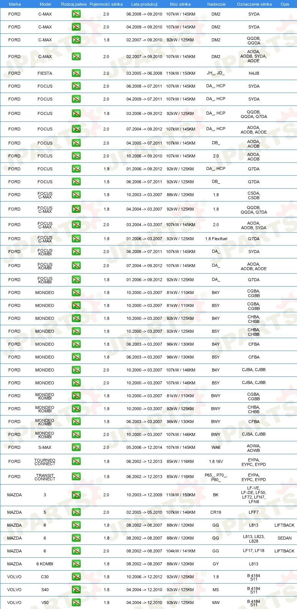Click fuel icon in FOCUS 03.2006 -> 09.2012 row
Viewport: 297px width, 609px height.
tap(76, 113)
